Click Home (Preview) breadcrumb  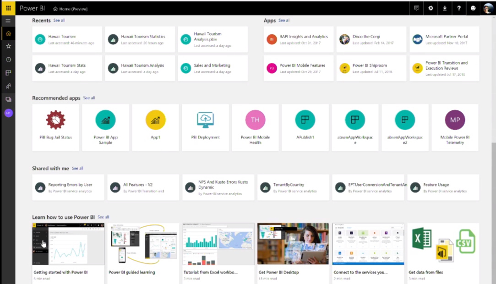[x=70, y=9]
